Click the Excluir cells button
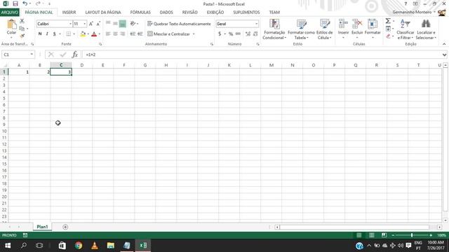This screenshot has width=449, height=252. pos(357,29)
